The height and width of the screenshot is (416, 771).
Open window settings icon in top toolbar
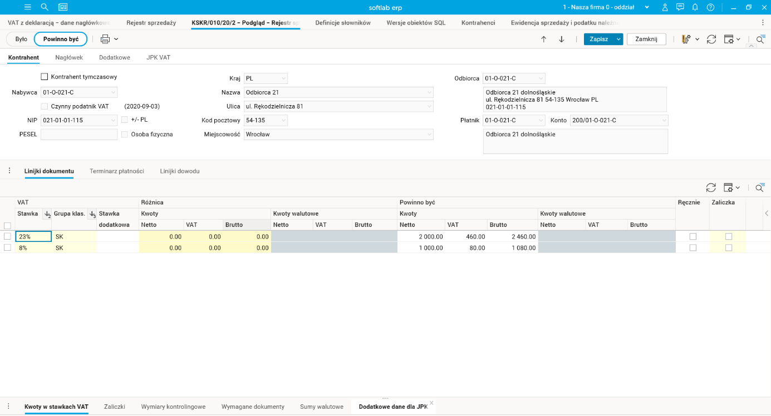(729, 39)
